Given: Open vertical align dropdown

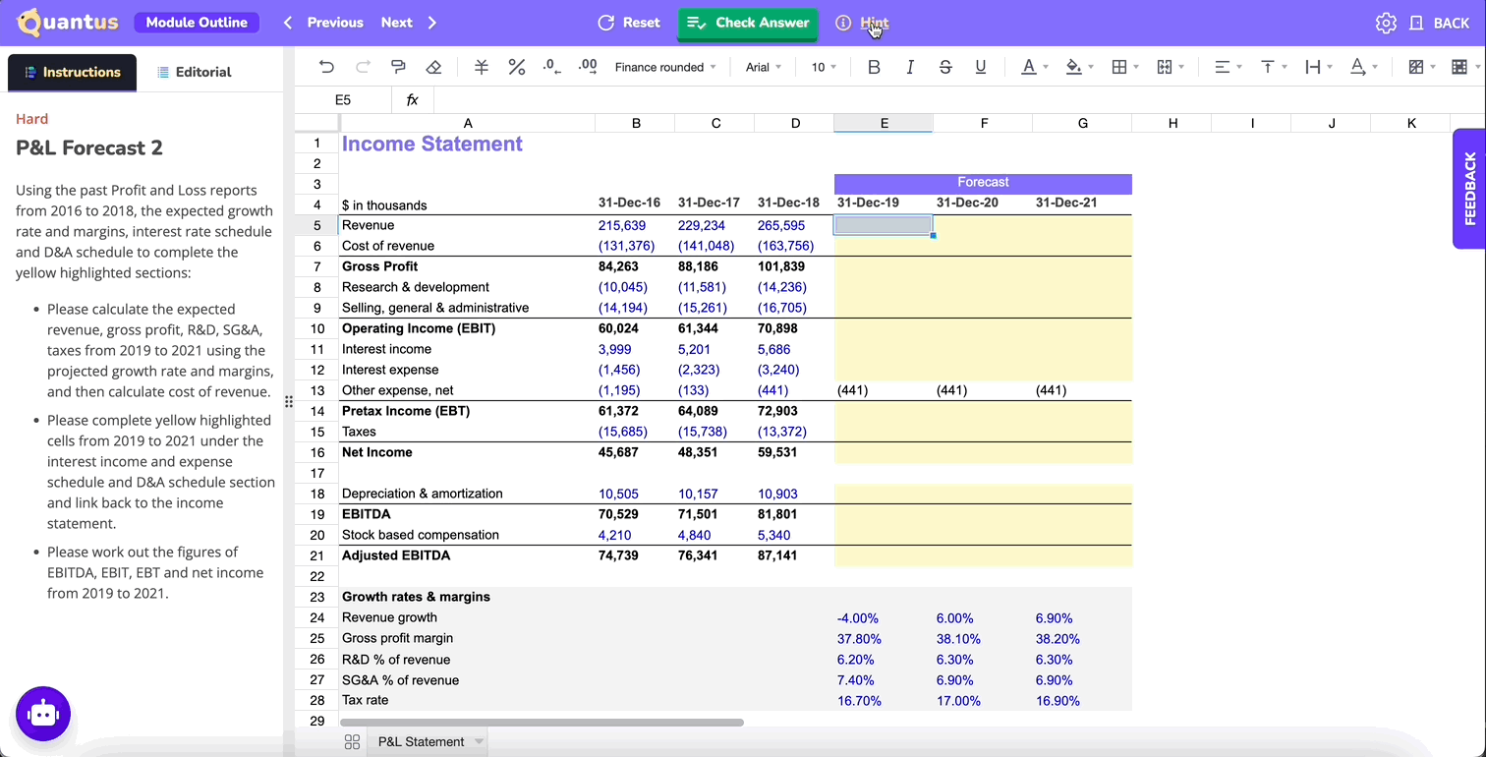Looking at the screenshot, I should 1273,67.
